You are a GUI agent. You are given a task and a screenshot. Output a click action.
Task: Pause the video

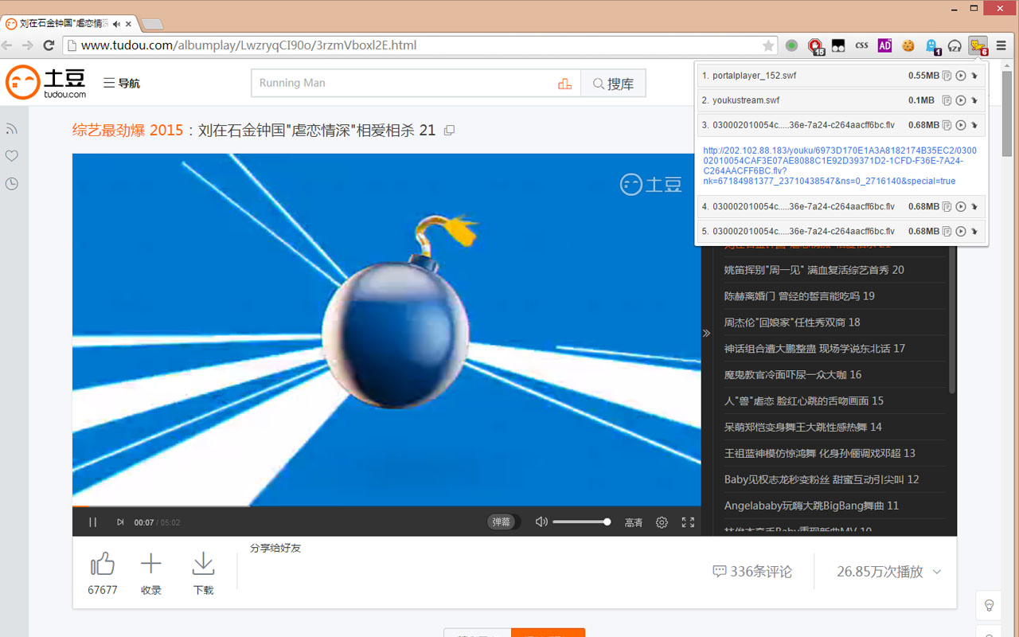[x=93, y=522]
